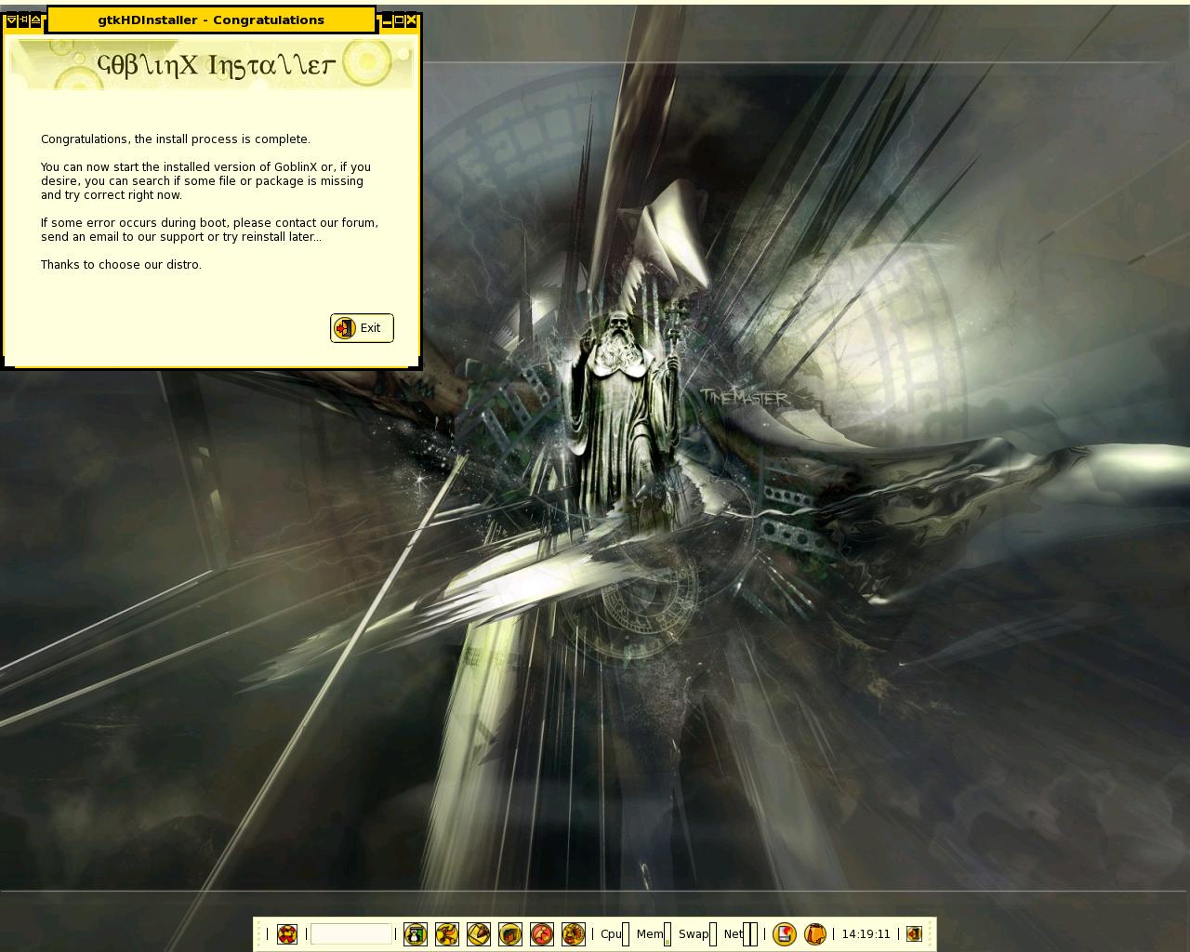This screenshot has width=1190, height=952.
Task: Launch the pencil and notepad editor icon
Action: 478,934
